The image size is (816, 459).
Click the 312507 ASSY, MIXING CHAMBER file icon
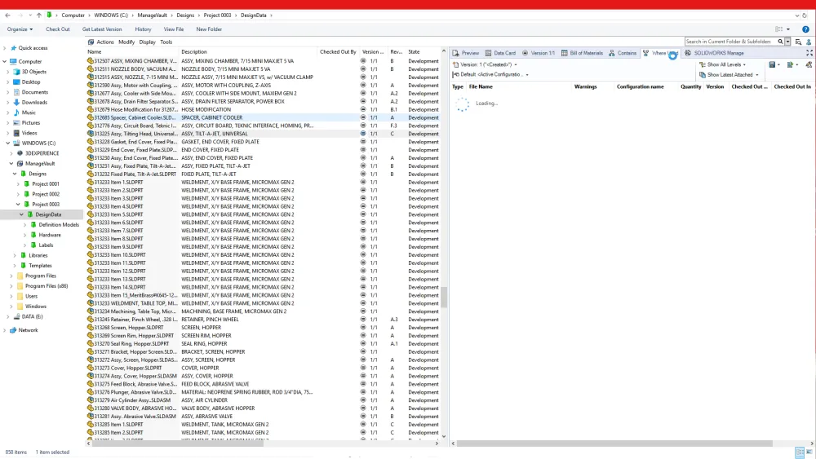tap(90, 61)
